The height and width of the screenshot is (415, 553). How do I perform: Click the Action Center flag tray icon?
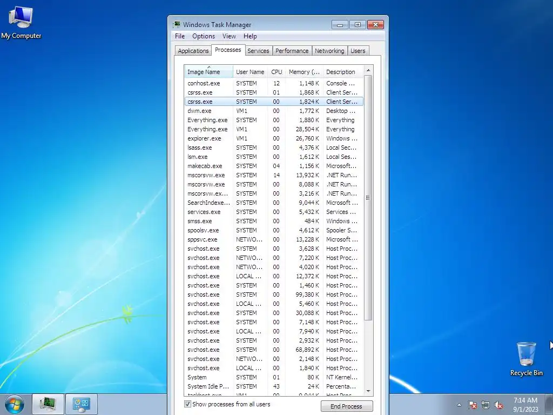[473, 405]
